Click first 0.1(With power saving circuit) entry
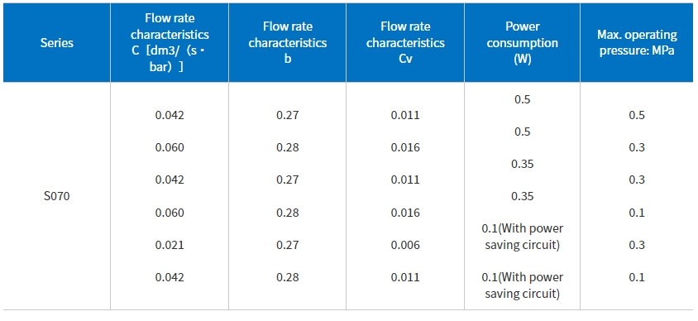The width and height of the screenshot is (698, 321). coord(522,237)
